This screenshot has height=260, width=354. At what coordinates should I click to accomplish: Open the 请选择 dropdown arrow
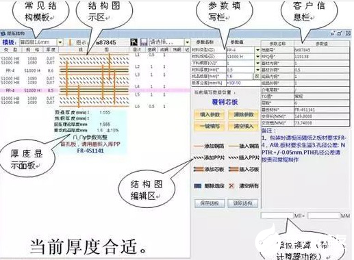coord(188,42)
